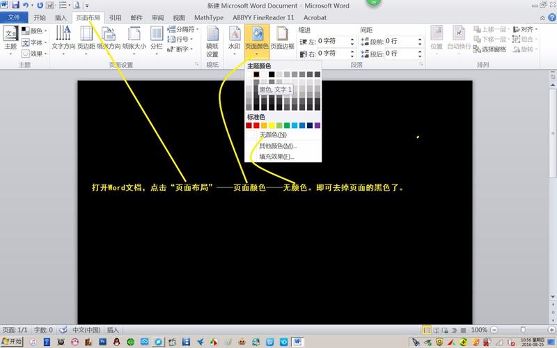
Task: Pick the purple standard color swatch
Action: coord(317,125)
